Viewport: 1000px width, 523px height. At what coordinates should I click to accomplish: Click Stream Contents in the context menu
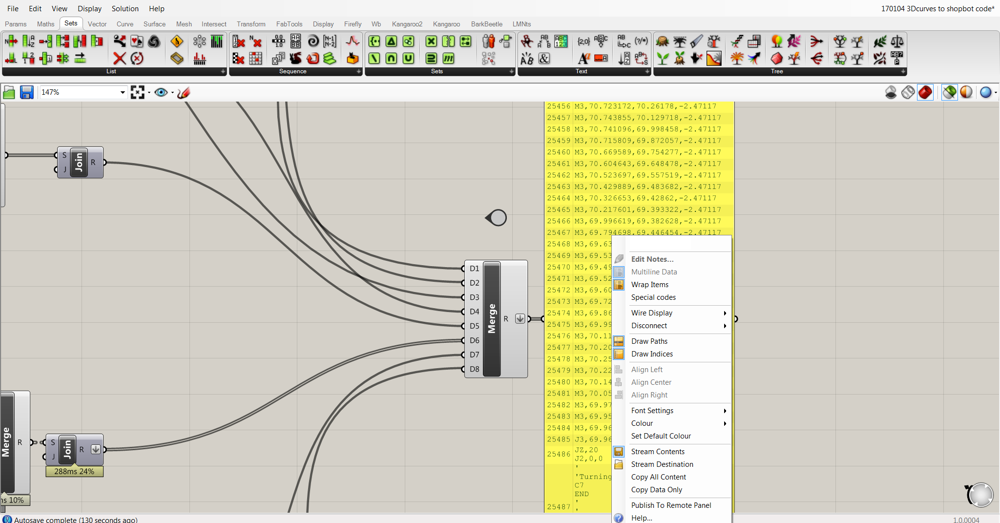click(657, 451)
